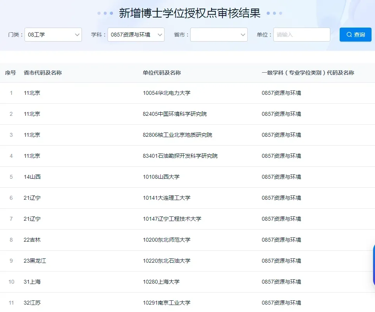Click province cell 21辽宁 in row 6

coord(32,198)
